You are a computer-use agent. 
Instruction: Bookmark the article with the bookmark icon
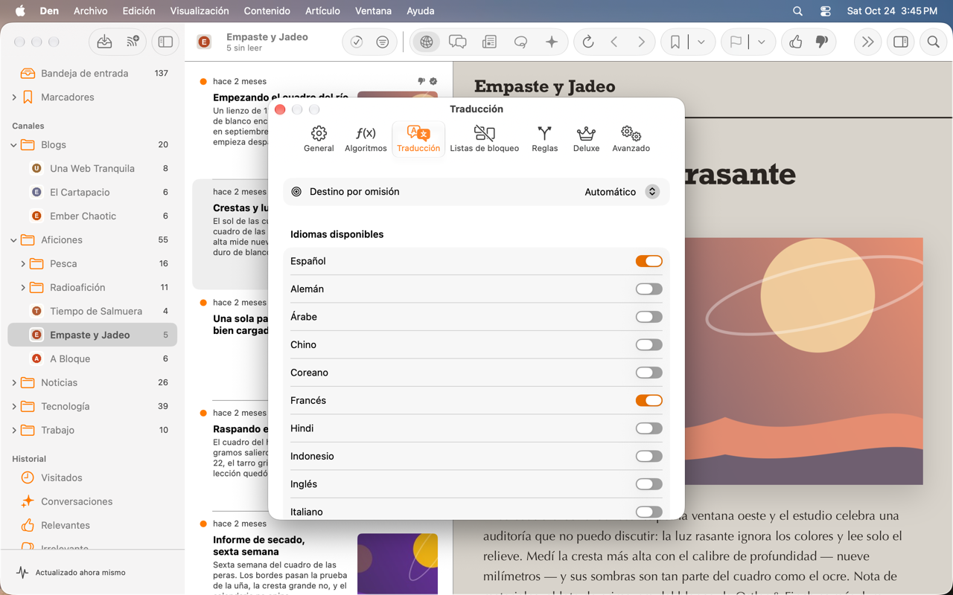[675, 42]
